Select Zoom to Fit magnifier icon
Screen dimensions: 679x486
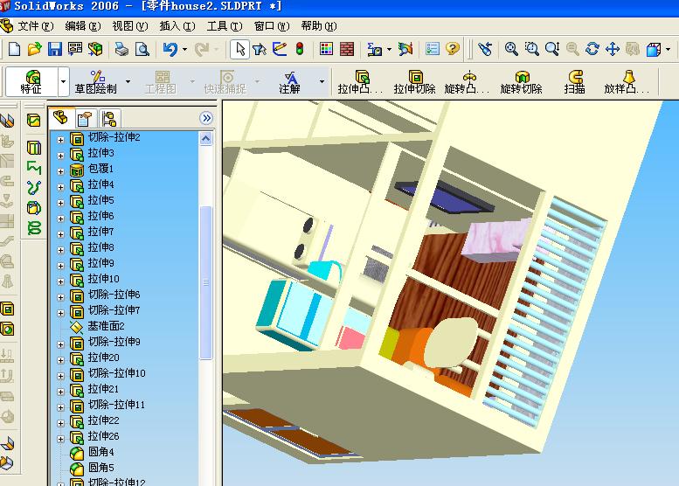pyautogui.click(x=511, y=49)
